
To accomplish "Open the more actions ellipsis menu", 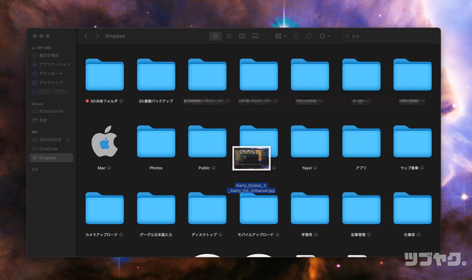I will coord(324,36).
